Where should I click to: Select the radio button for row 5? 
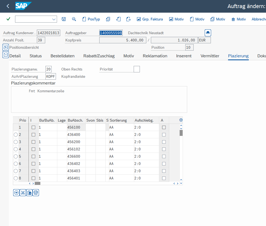tap(16, 156)
